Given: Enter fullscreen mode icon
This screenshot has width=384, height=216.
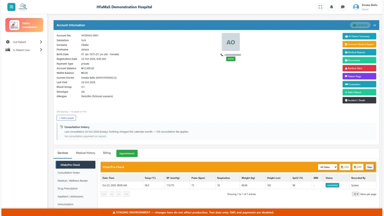Looking at the screenshot, I should click(320, 7).
